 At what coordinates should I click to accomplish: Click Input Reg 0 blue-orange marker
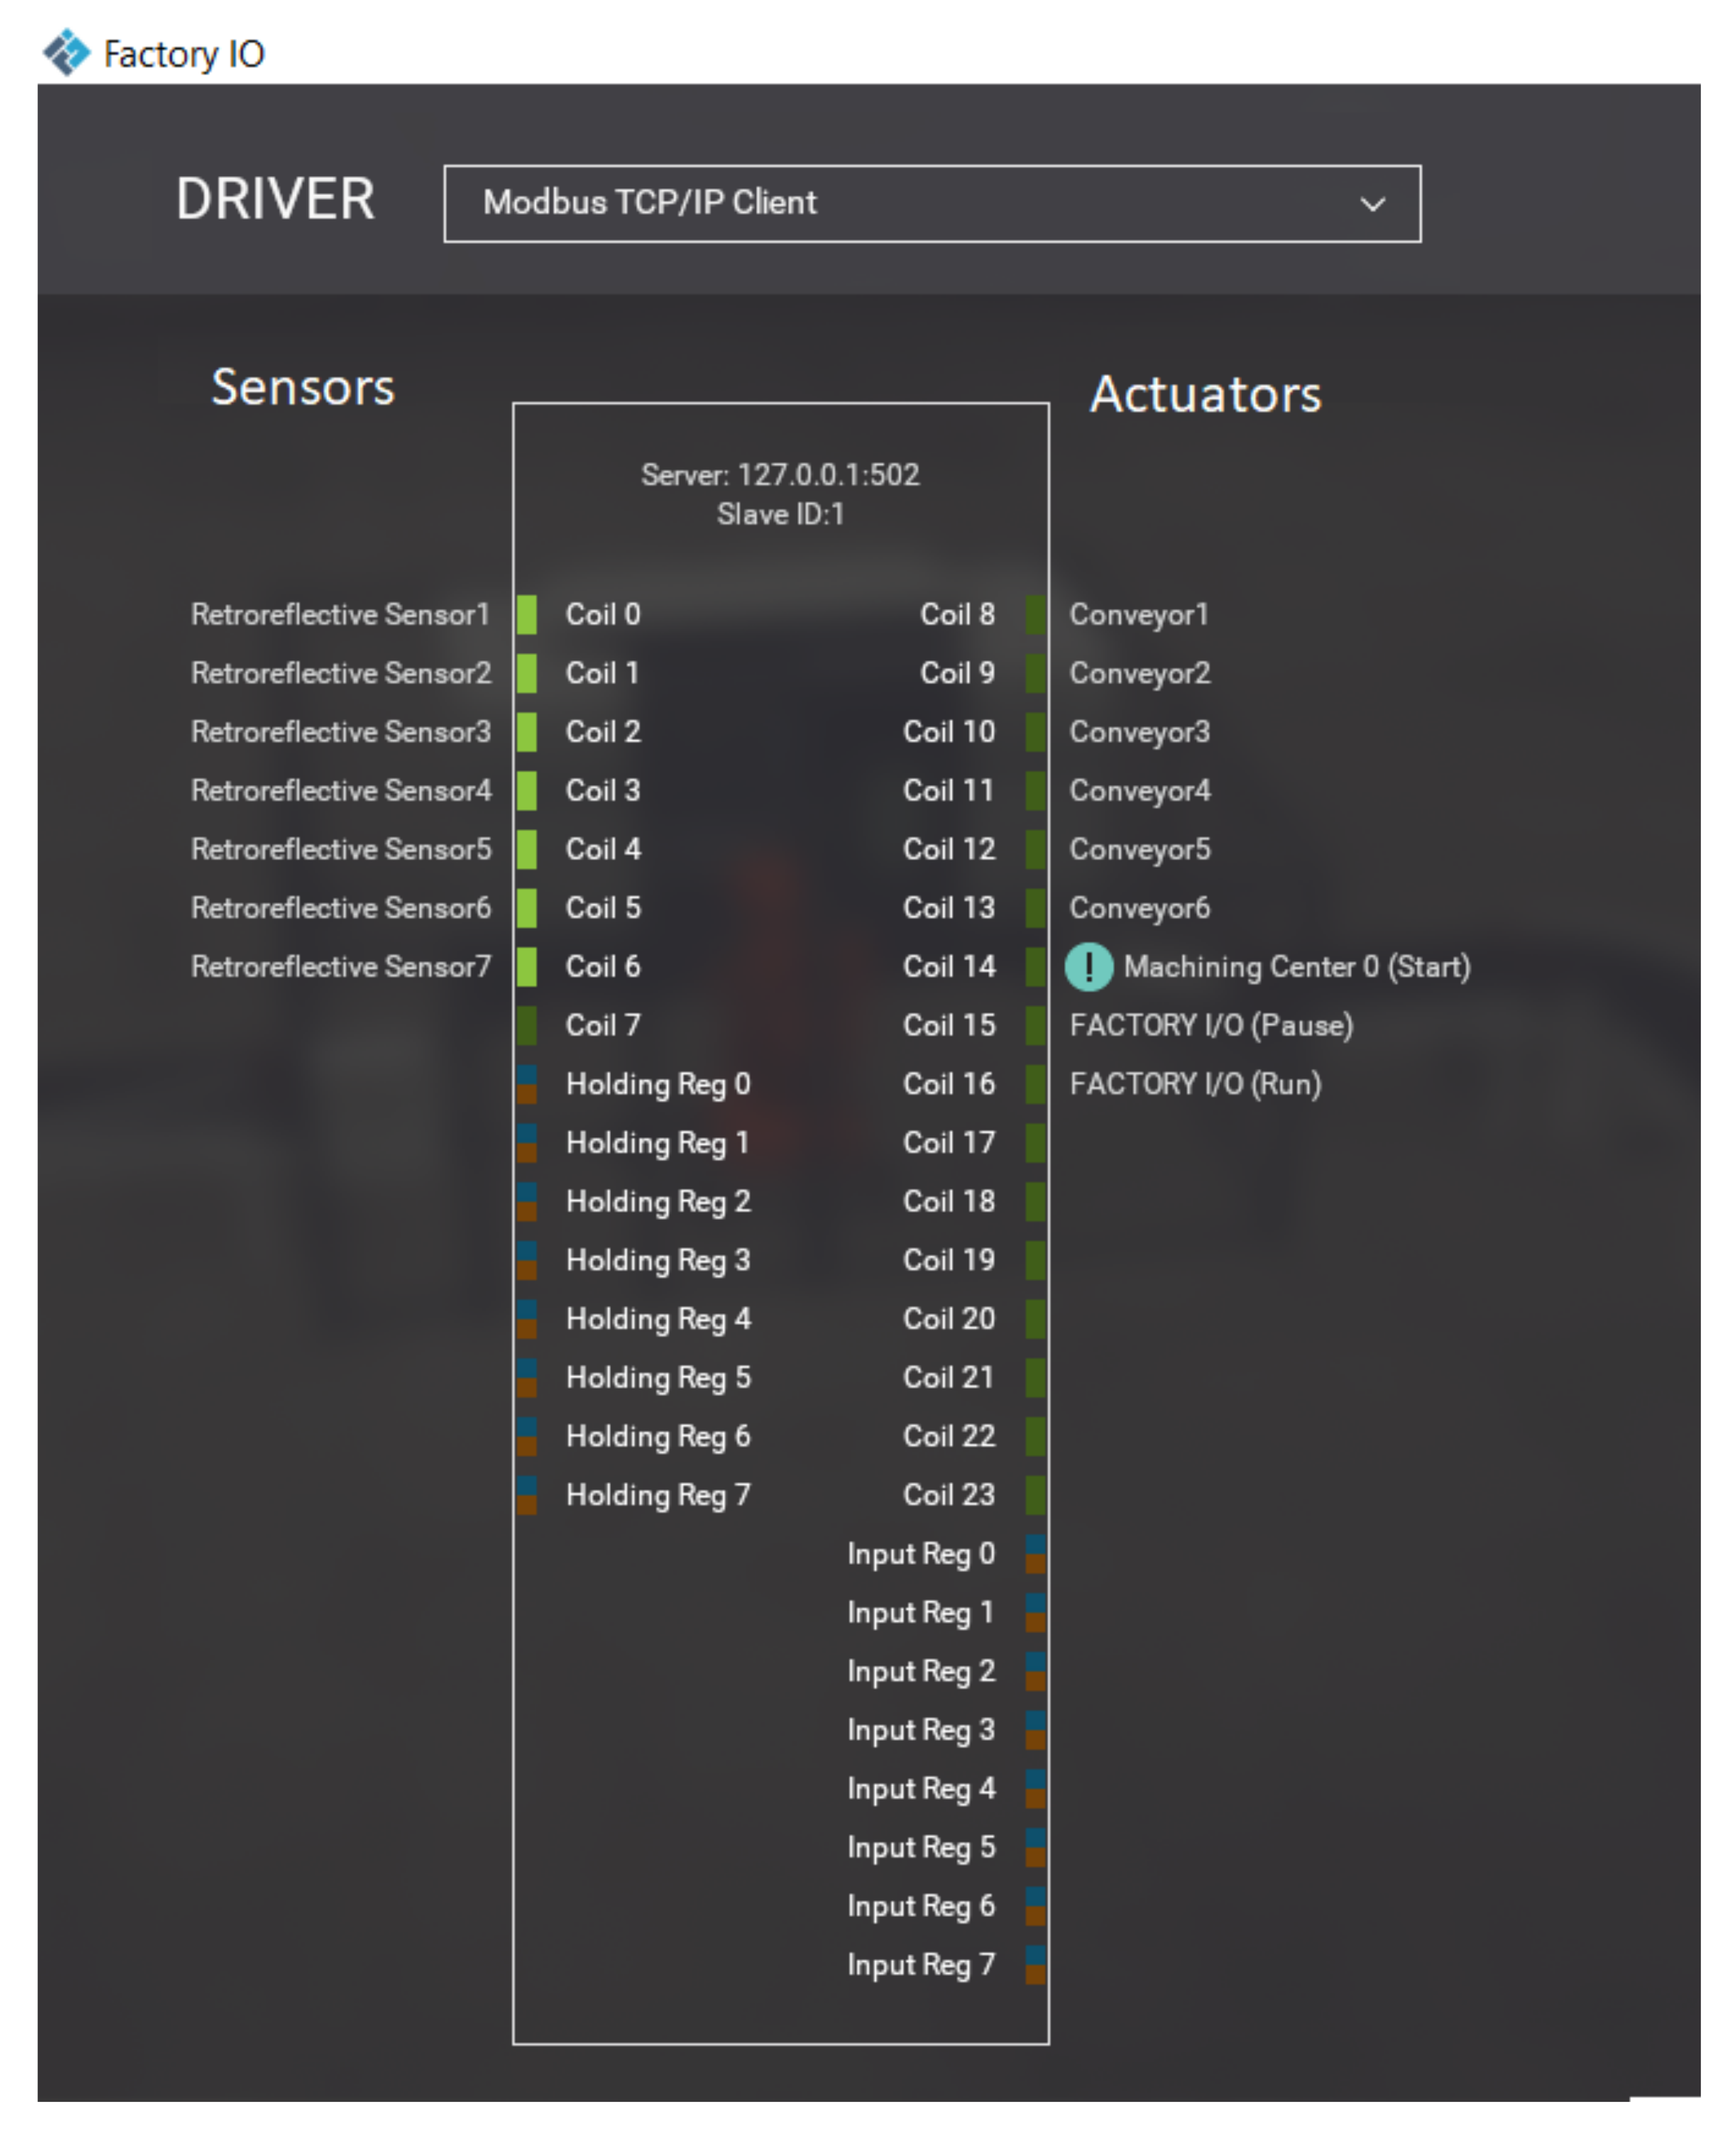pyautogui.click(x=1036, y=1554)
